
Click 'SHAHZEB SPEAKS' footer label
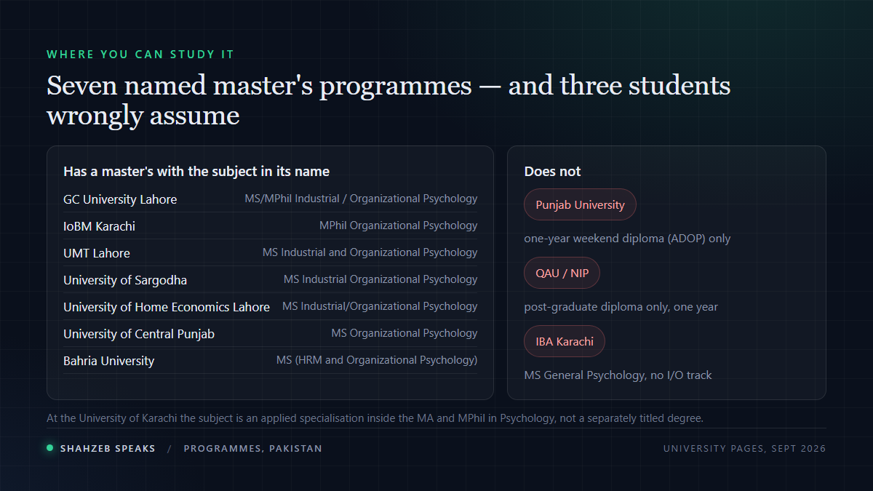108,449
